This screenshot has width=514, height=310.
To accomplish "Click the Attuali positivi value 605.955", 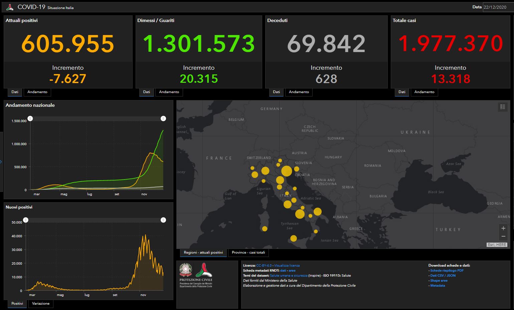I will pyautogui.click(x=68, y=44).
